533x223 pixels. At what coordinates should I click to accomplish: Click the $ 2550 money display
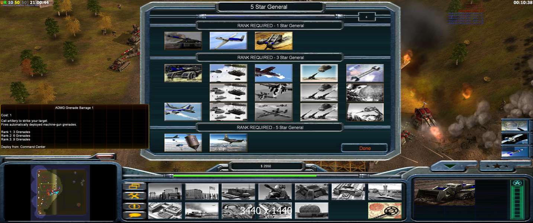click(x=266, y=166)
